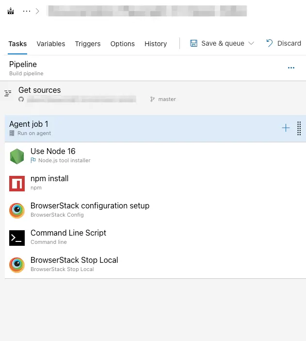Click the Command Line Script terminal icon

point(17,238)
